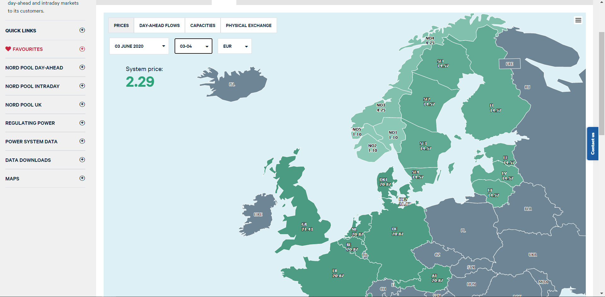The height and width of the screenshot is (297, 605).
Task: Click the plus icon beside Favourites
Action: click(82, 49)
